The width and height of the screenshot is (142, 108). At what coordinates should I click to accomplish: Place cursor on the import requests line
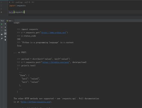17,6
